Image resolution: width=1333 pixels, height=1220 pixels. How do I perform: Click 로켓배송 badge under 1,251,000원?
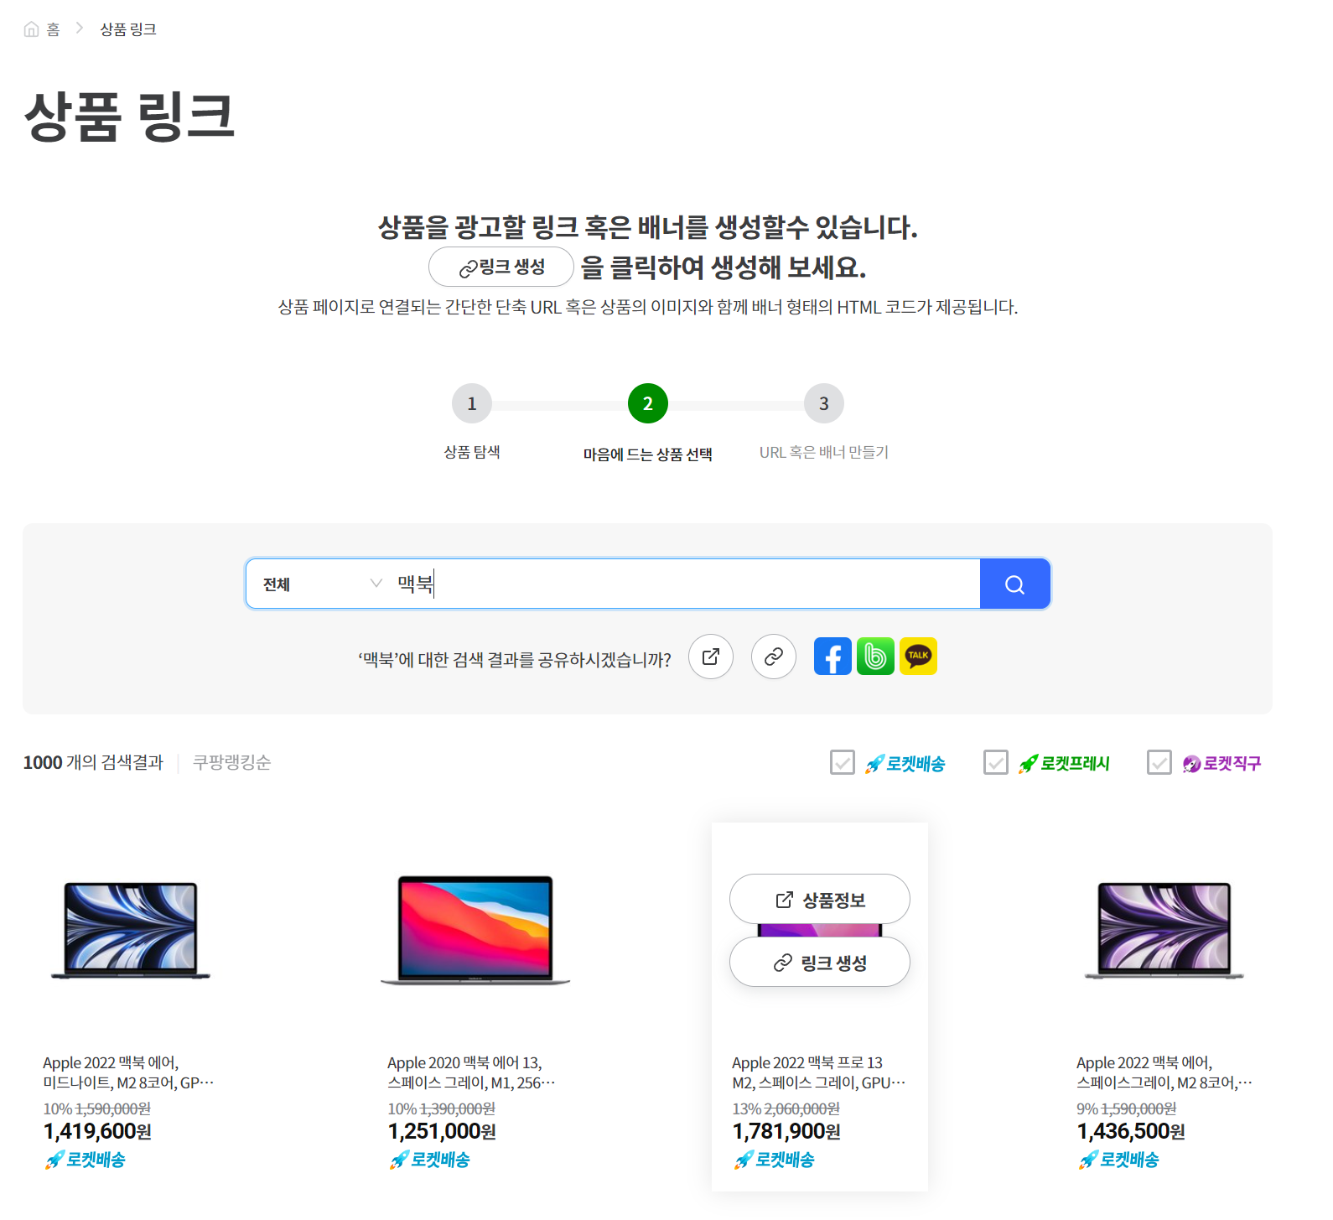click(429, 1160)
